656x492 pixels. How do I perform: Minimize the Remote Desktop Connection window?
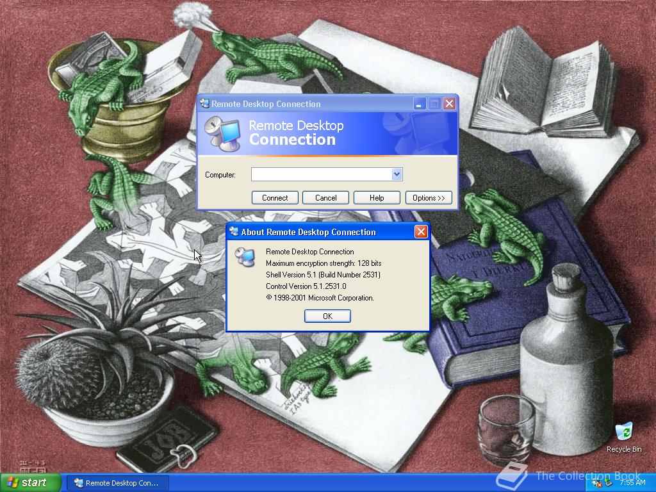click(419, 103)
